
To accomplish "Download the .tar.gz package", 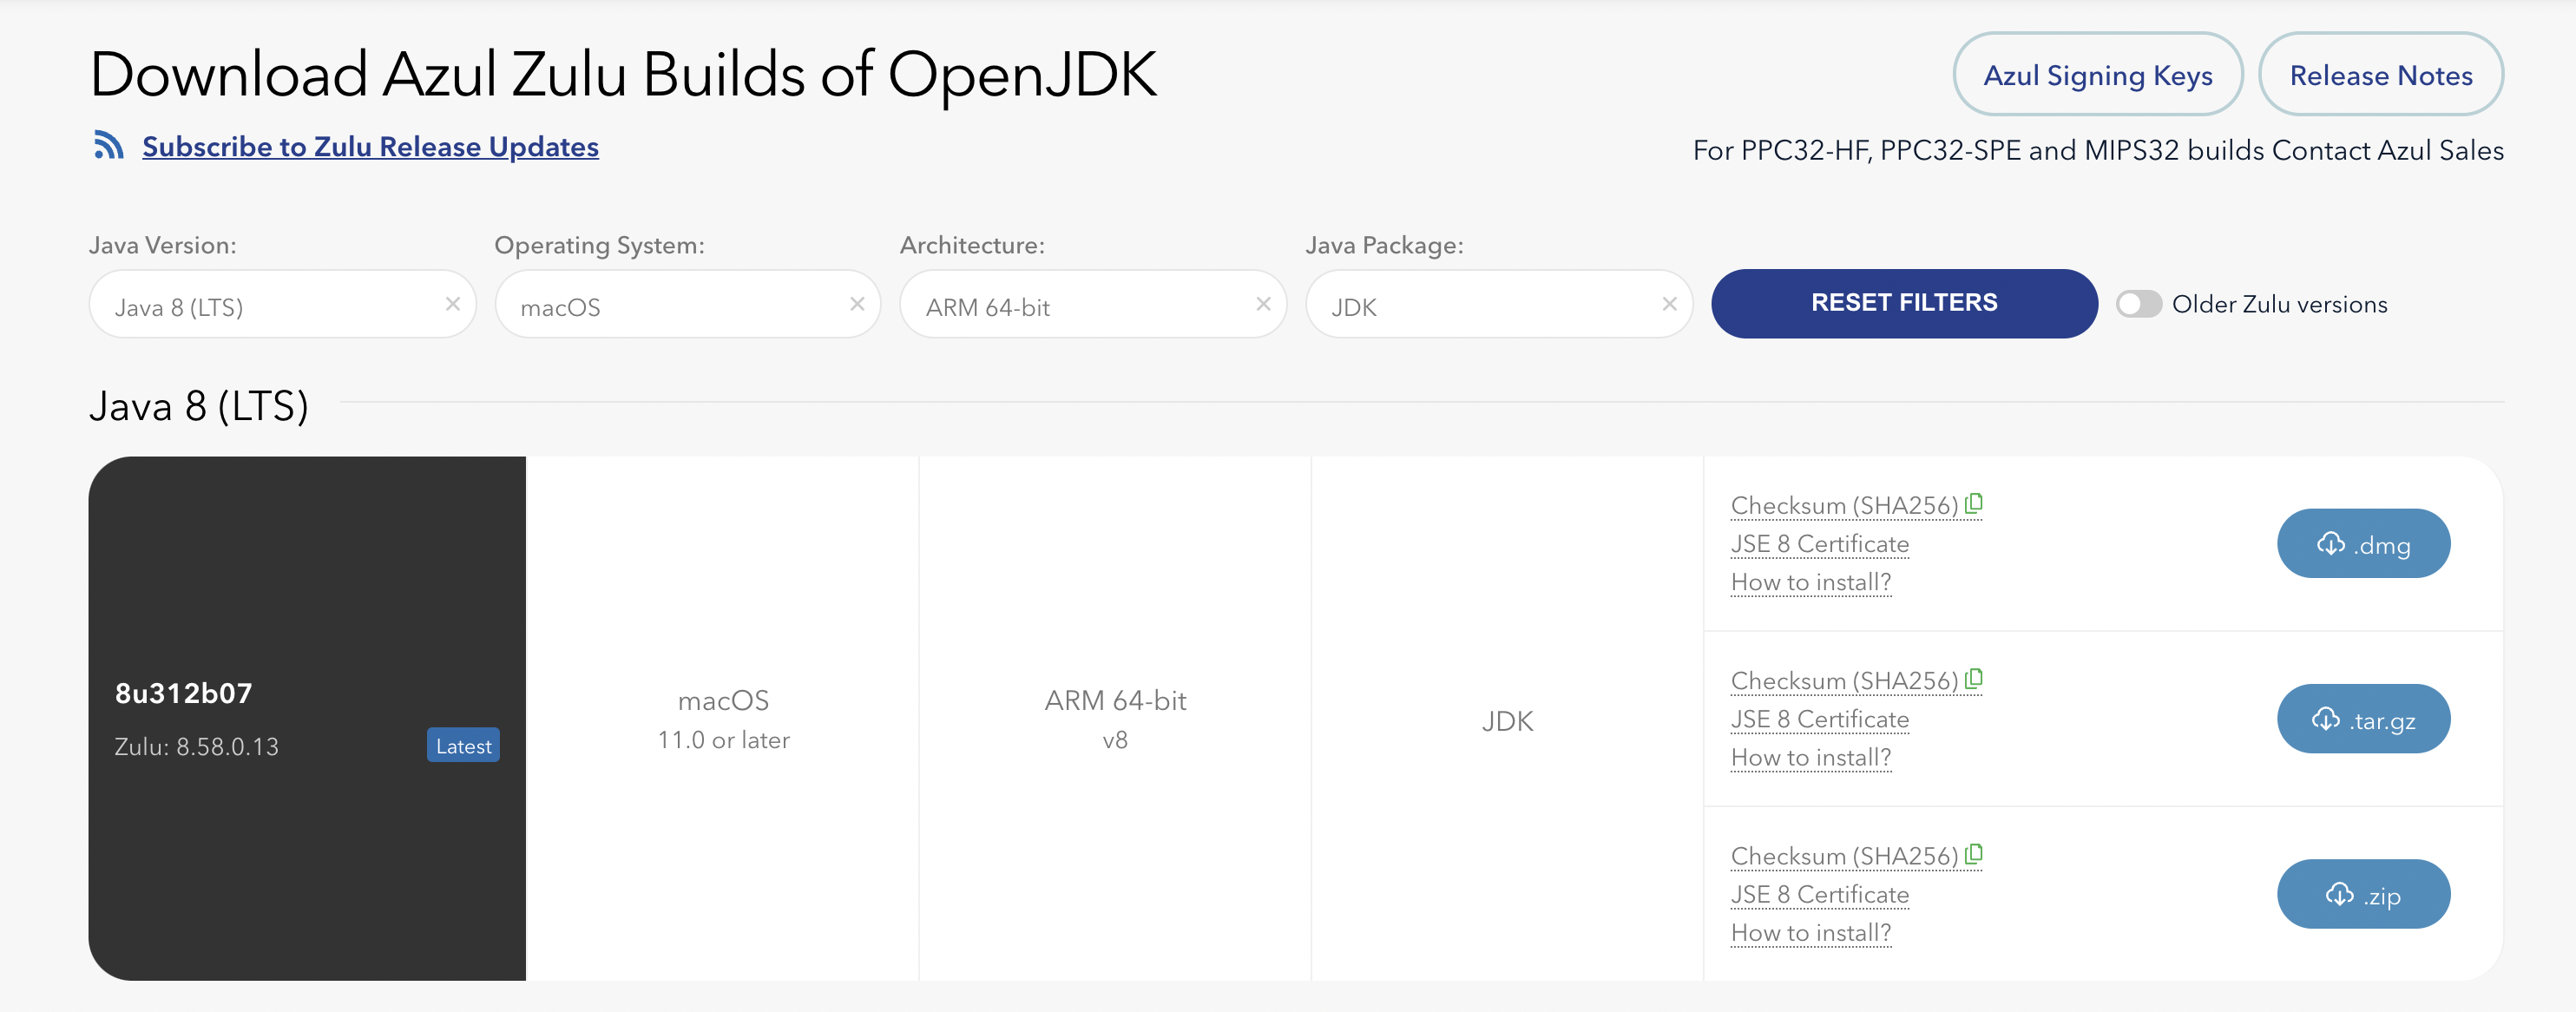I will 2363,719.
